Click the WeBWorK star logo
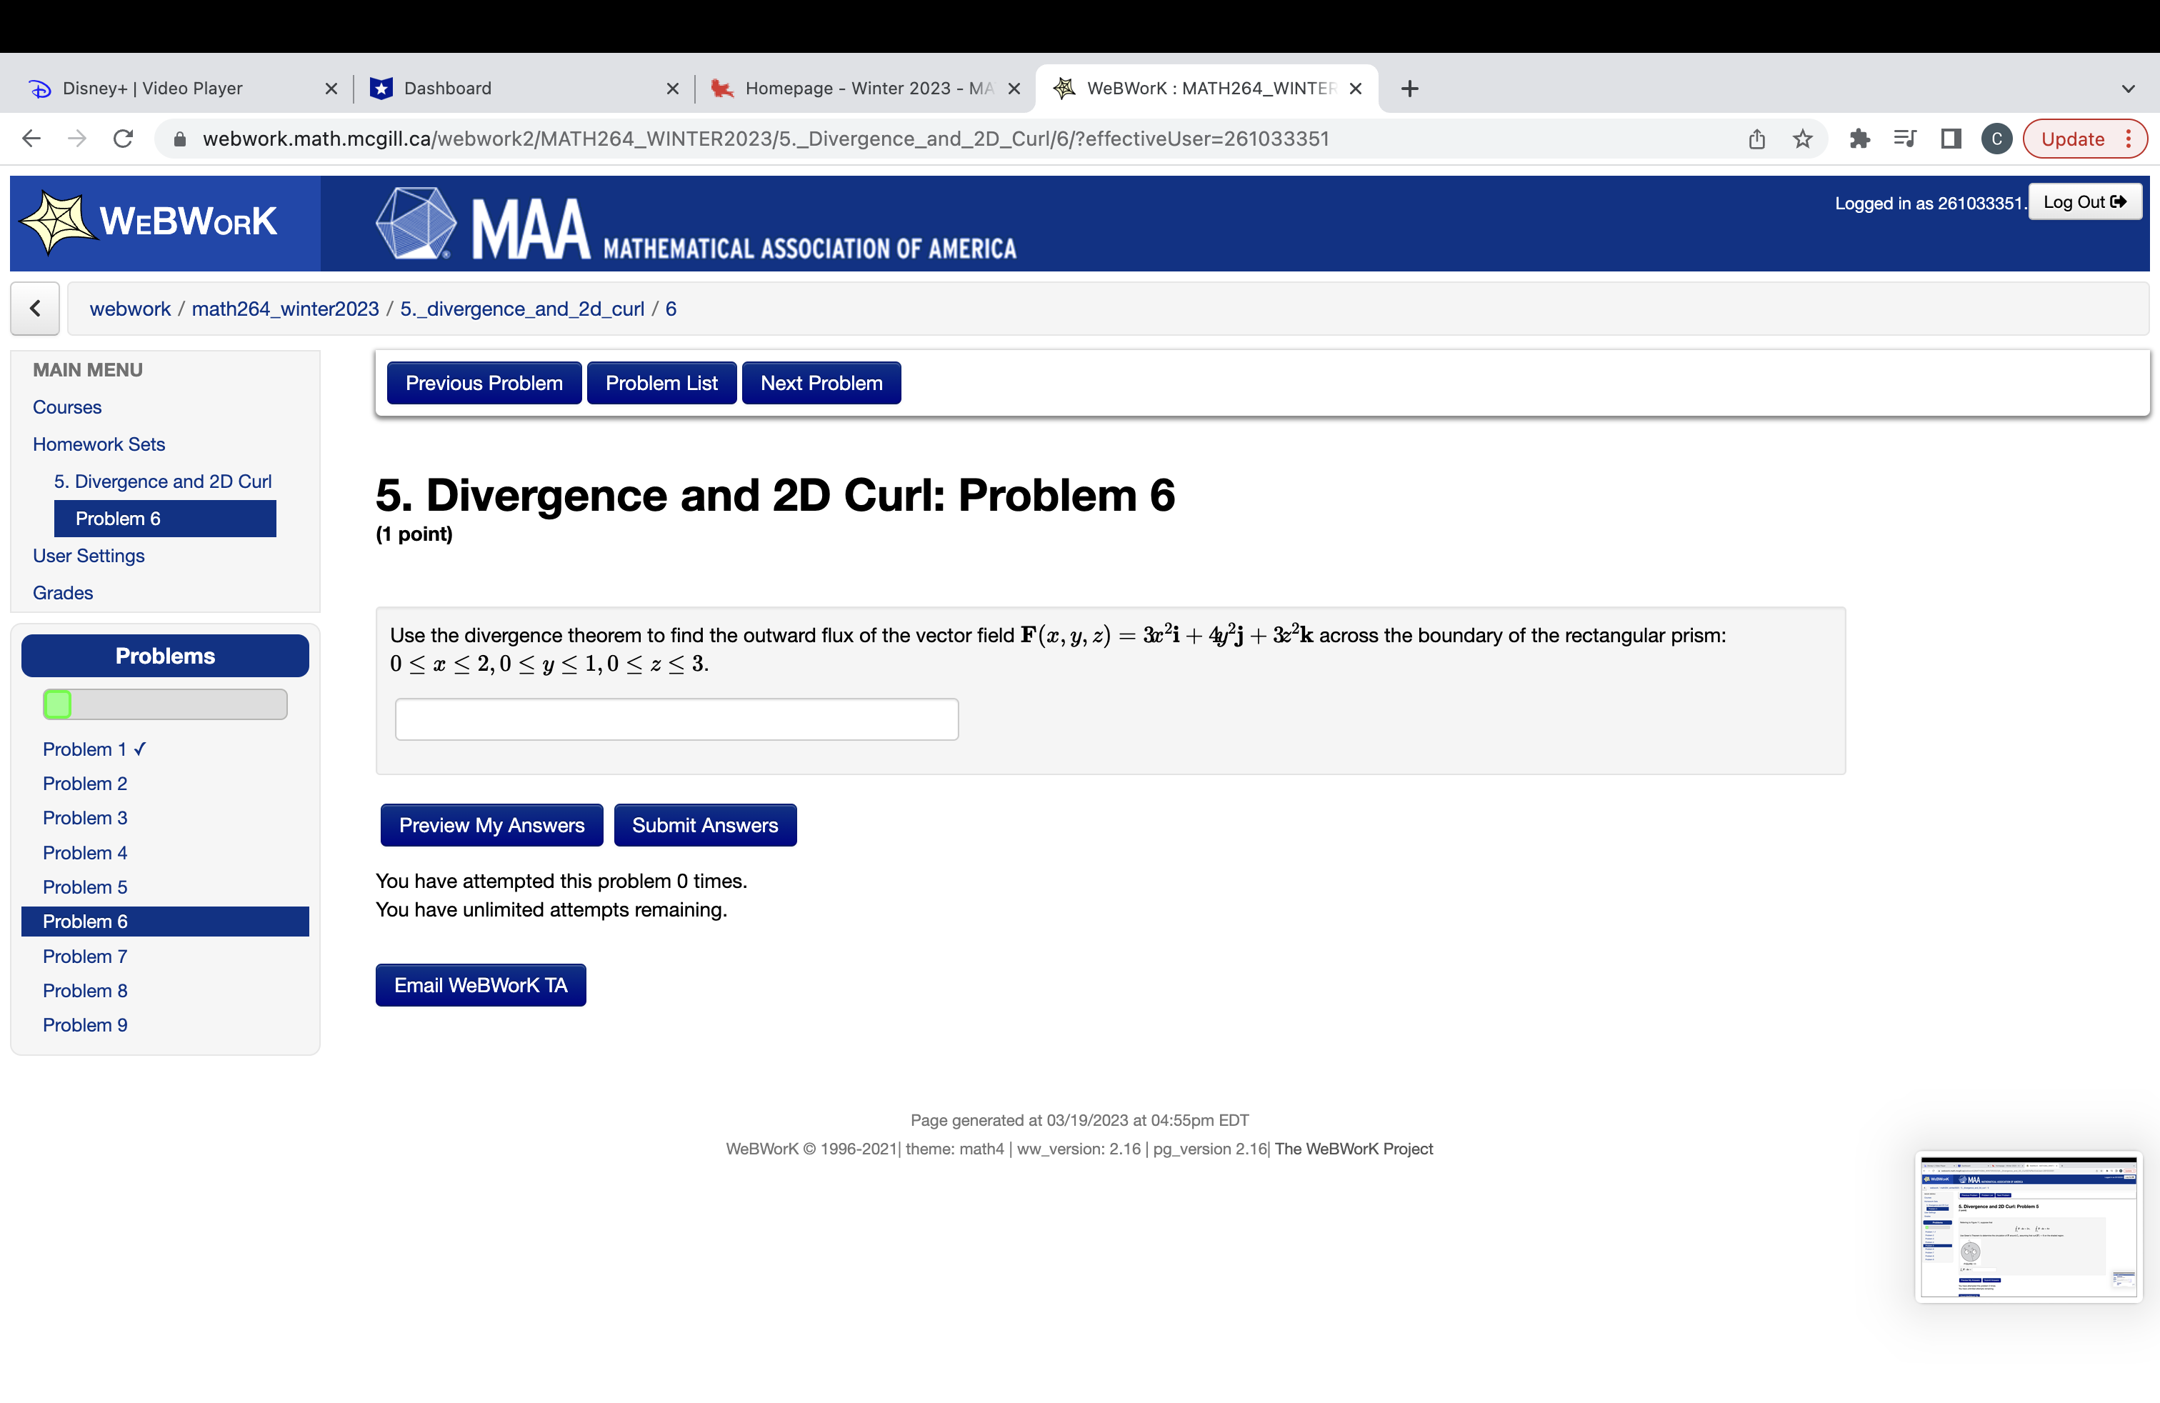Viewport: 2160px width, 1403px height. click(56, 222)
